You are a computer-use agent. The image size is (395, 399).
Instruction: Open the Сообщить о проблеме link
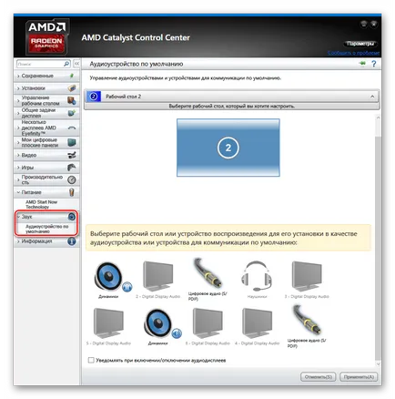353,53
